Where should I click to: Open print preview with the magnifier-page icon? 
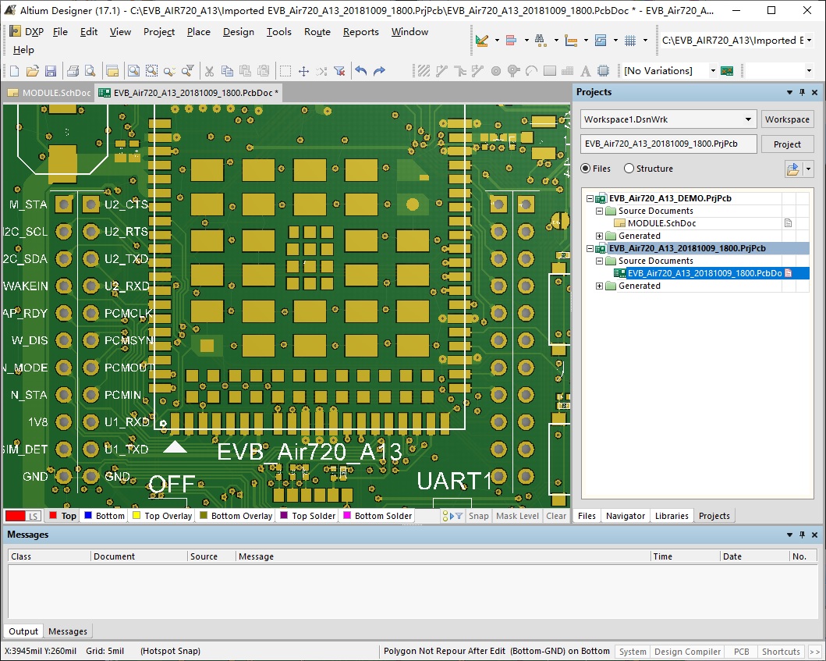pos(90,71)
